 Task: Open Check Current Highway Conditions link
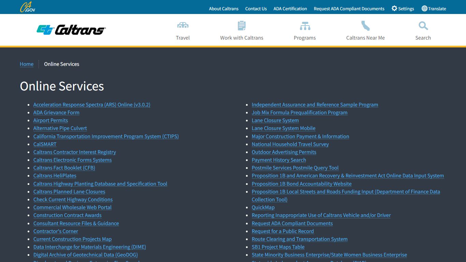click(x=73, y=200)
